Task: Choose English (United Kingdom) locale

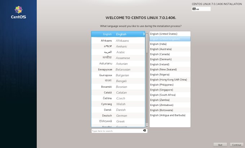Action: [x=170, y=39]
